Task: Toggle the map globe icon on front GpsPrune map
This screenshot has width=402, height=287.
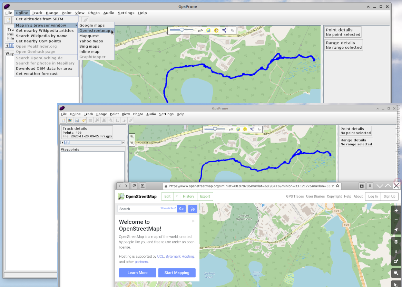Action: point(238,130)
